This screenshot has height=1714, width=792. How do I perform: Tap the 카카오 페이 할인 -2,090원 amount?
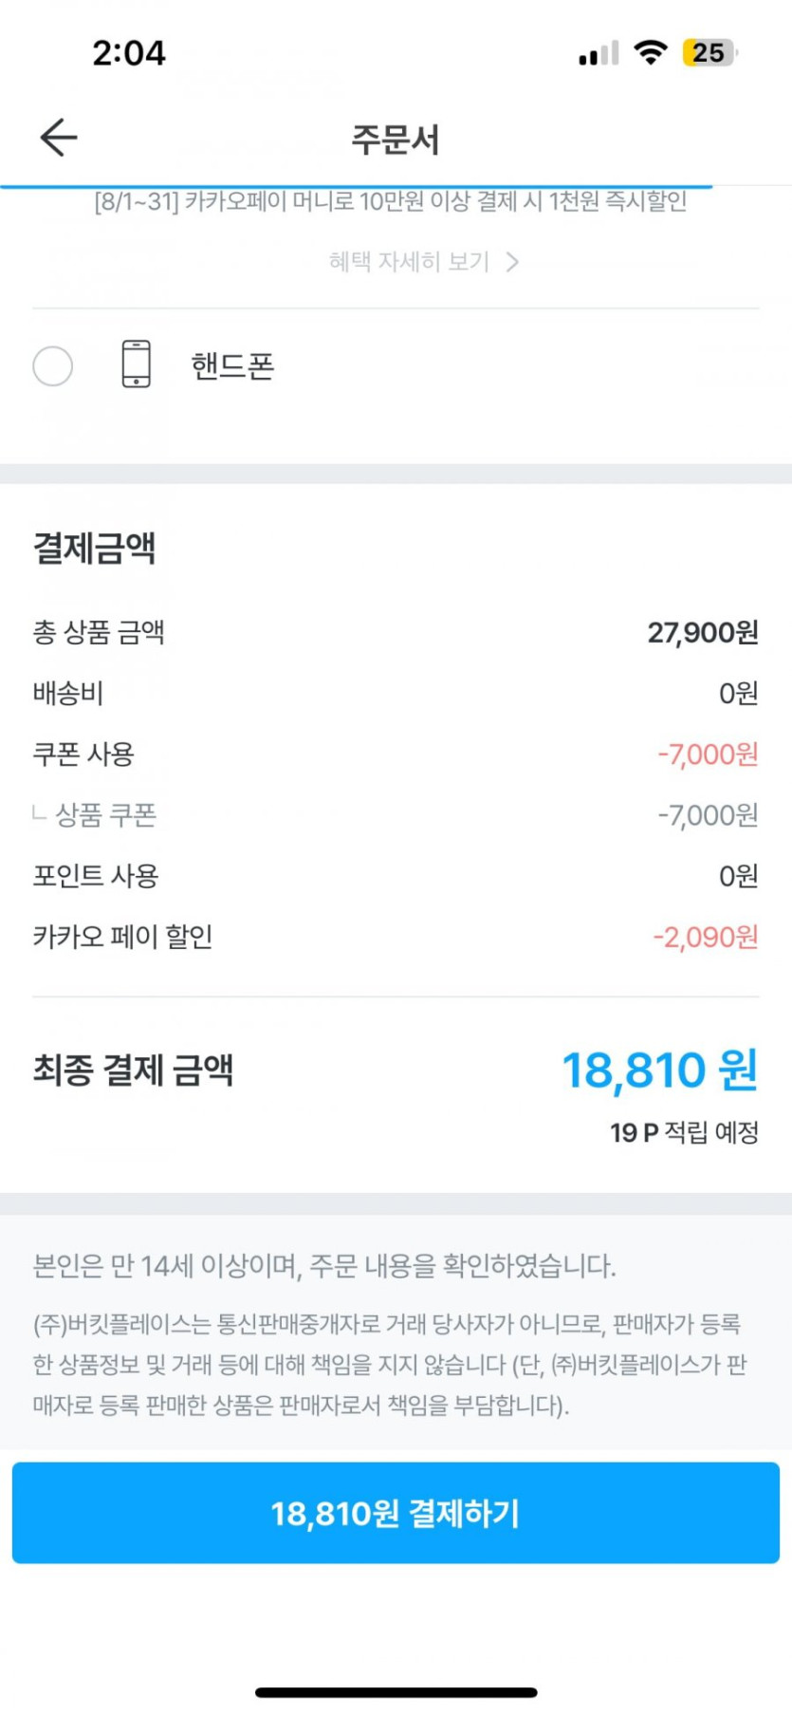[706, 938]
